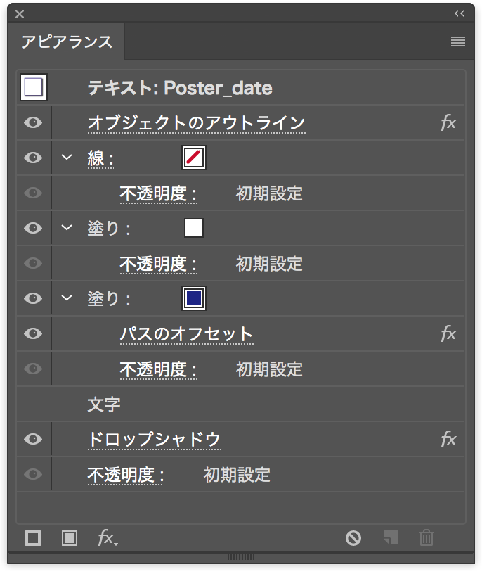This screenshot has width=482, height=574.
Task: Toggle eye for blue fill's 不透明度
Action: pyautogui.click(x=33, y=369)
